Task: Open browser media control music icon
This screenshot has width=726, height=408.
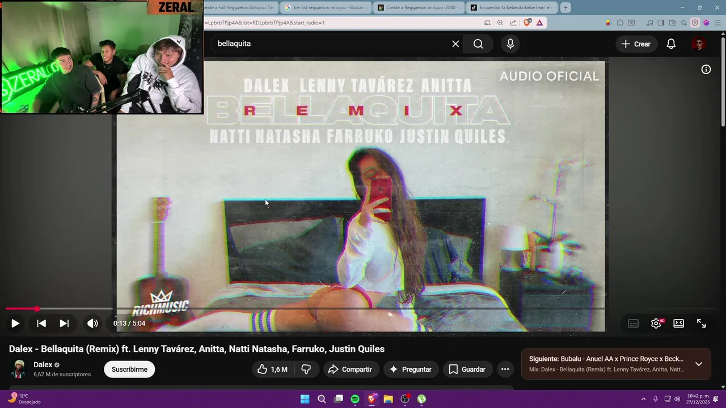Action: tap(650, 23)
